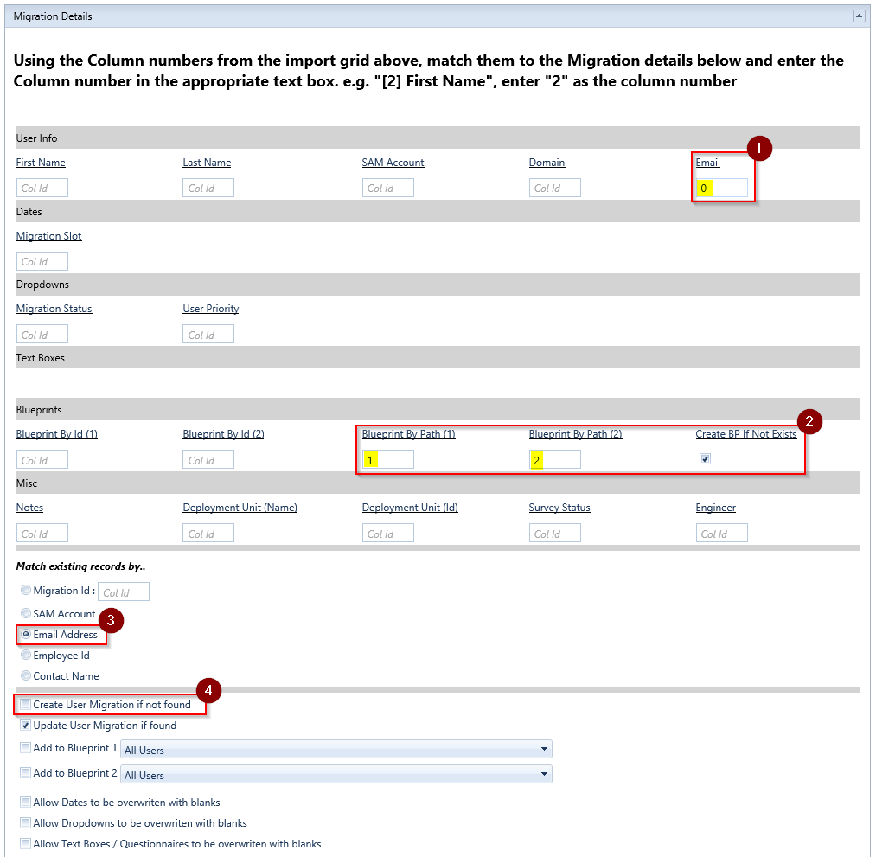Open the Last Name link
This screenshot has height=857, width=876.
tap(207, 163)
